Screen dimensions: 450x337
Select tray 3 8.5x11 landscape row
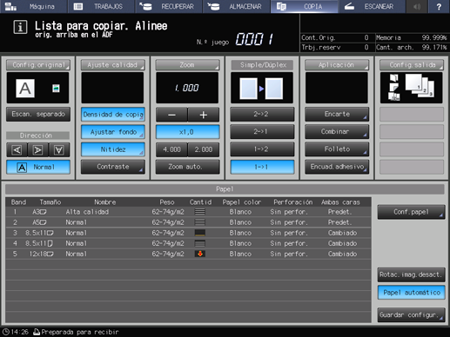(188, 233)
